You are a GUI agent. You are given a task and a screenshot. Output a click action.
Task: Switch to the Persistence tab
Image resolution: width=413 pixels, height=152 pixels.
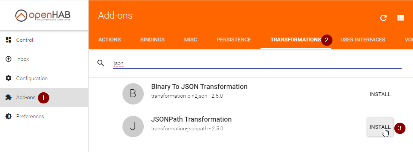tap(234, 40)
